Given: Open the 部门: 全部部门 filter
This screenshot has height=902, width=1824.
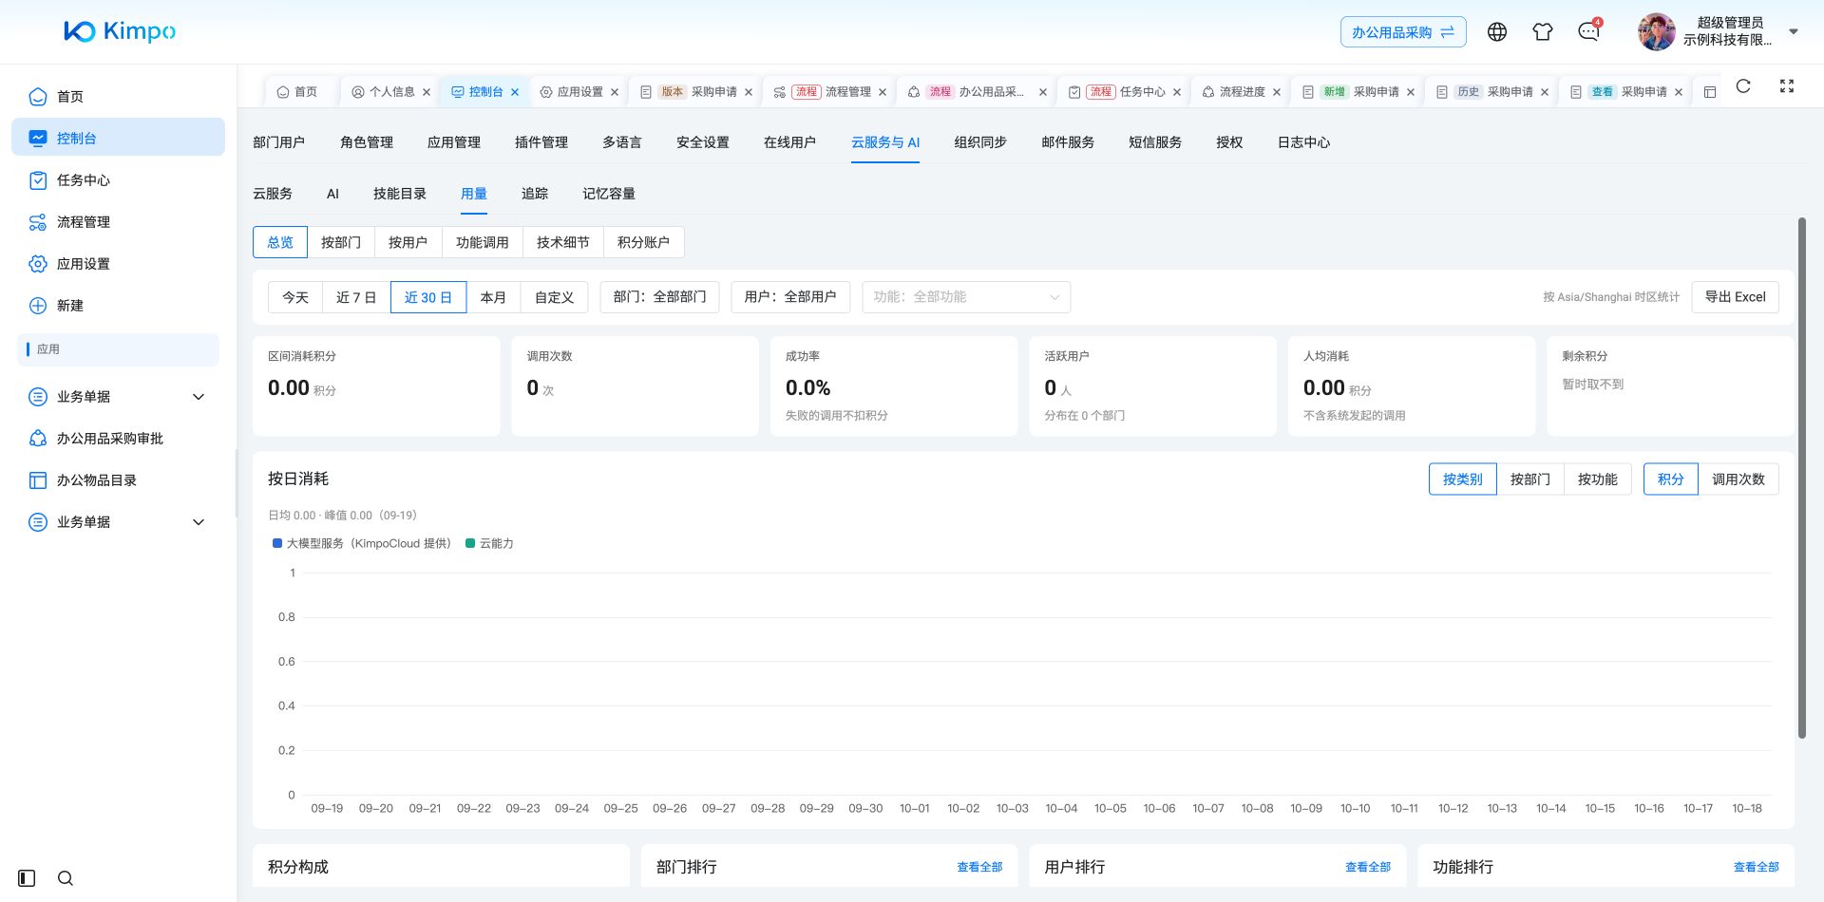Looking at the screenshot, I should click(x=659, y=297).
